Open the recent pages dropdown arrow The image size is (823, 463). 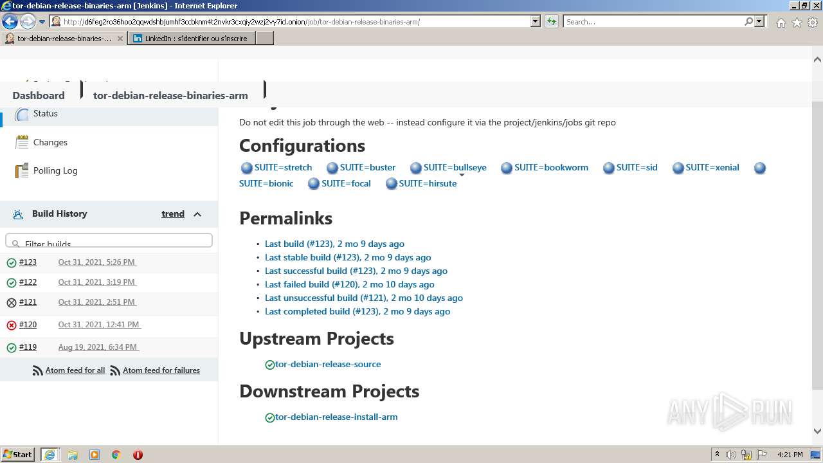42,21
